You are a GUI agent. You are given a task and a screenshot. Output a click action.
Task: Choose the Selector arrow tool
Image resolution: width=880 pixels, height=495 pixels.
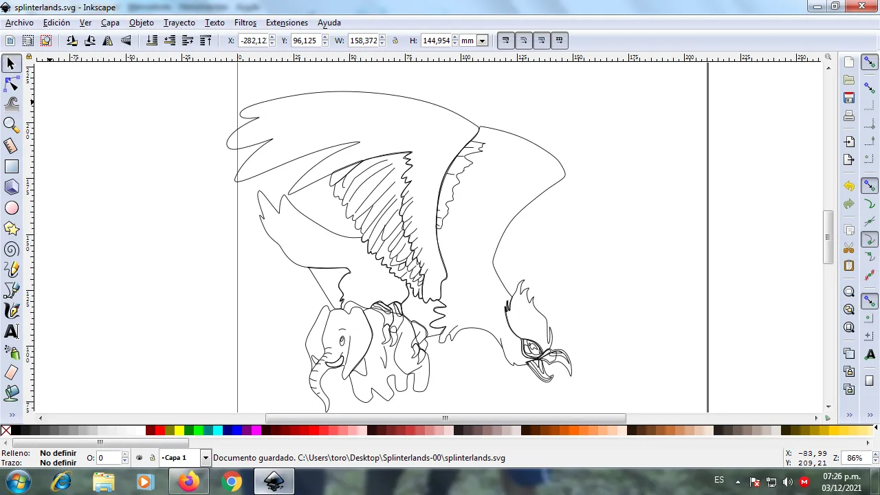tap(11, 63)
